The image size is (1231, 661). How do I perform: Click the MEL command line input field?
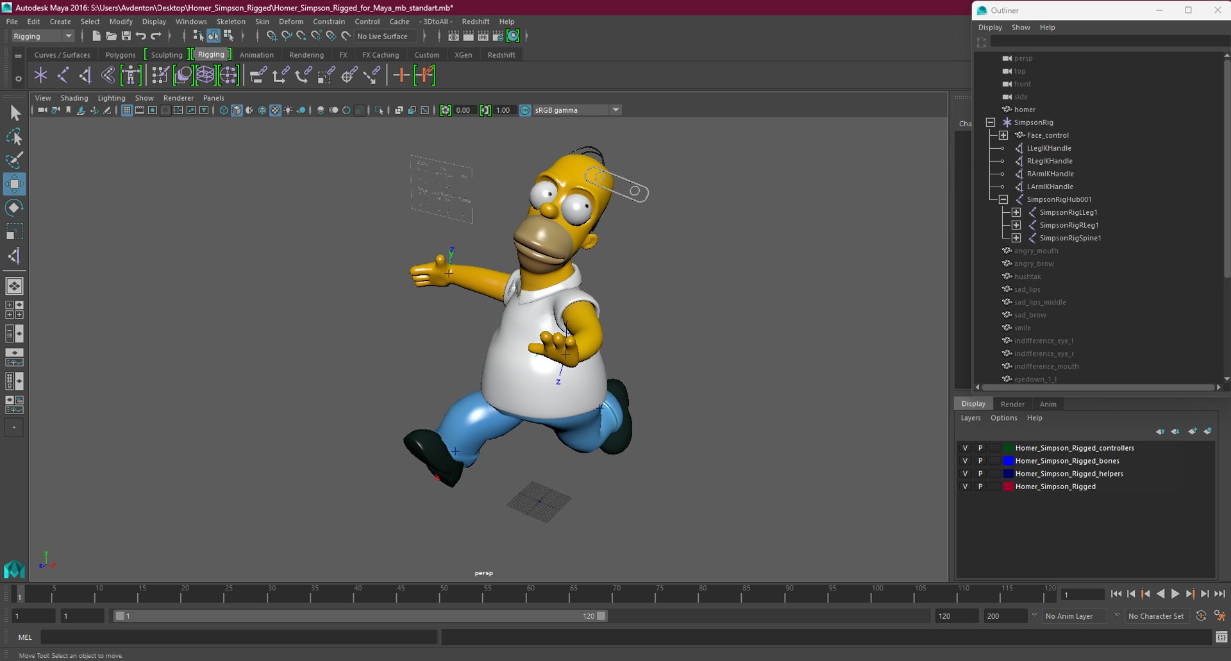[239, 637]
